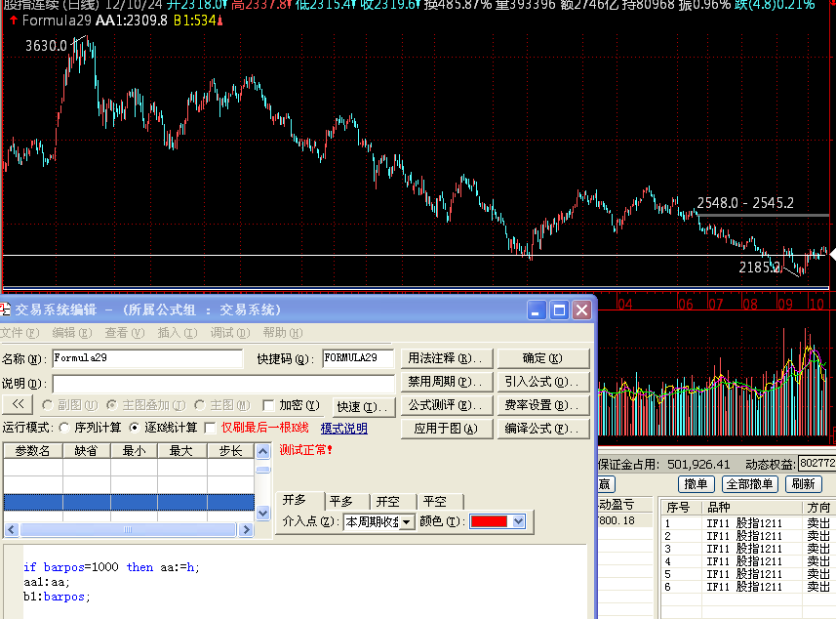
Task: Switch to the 平多 tab
Action: pyautogui.click(x=340, y=501)
